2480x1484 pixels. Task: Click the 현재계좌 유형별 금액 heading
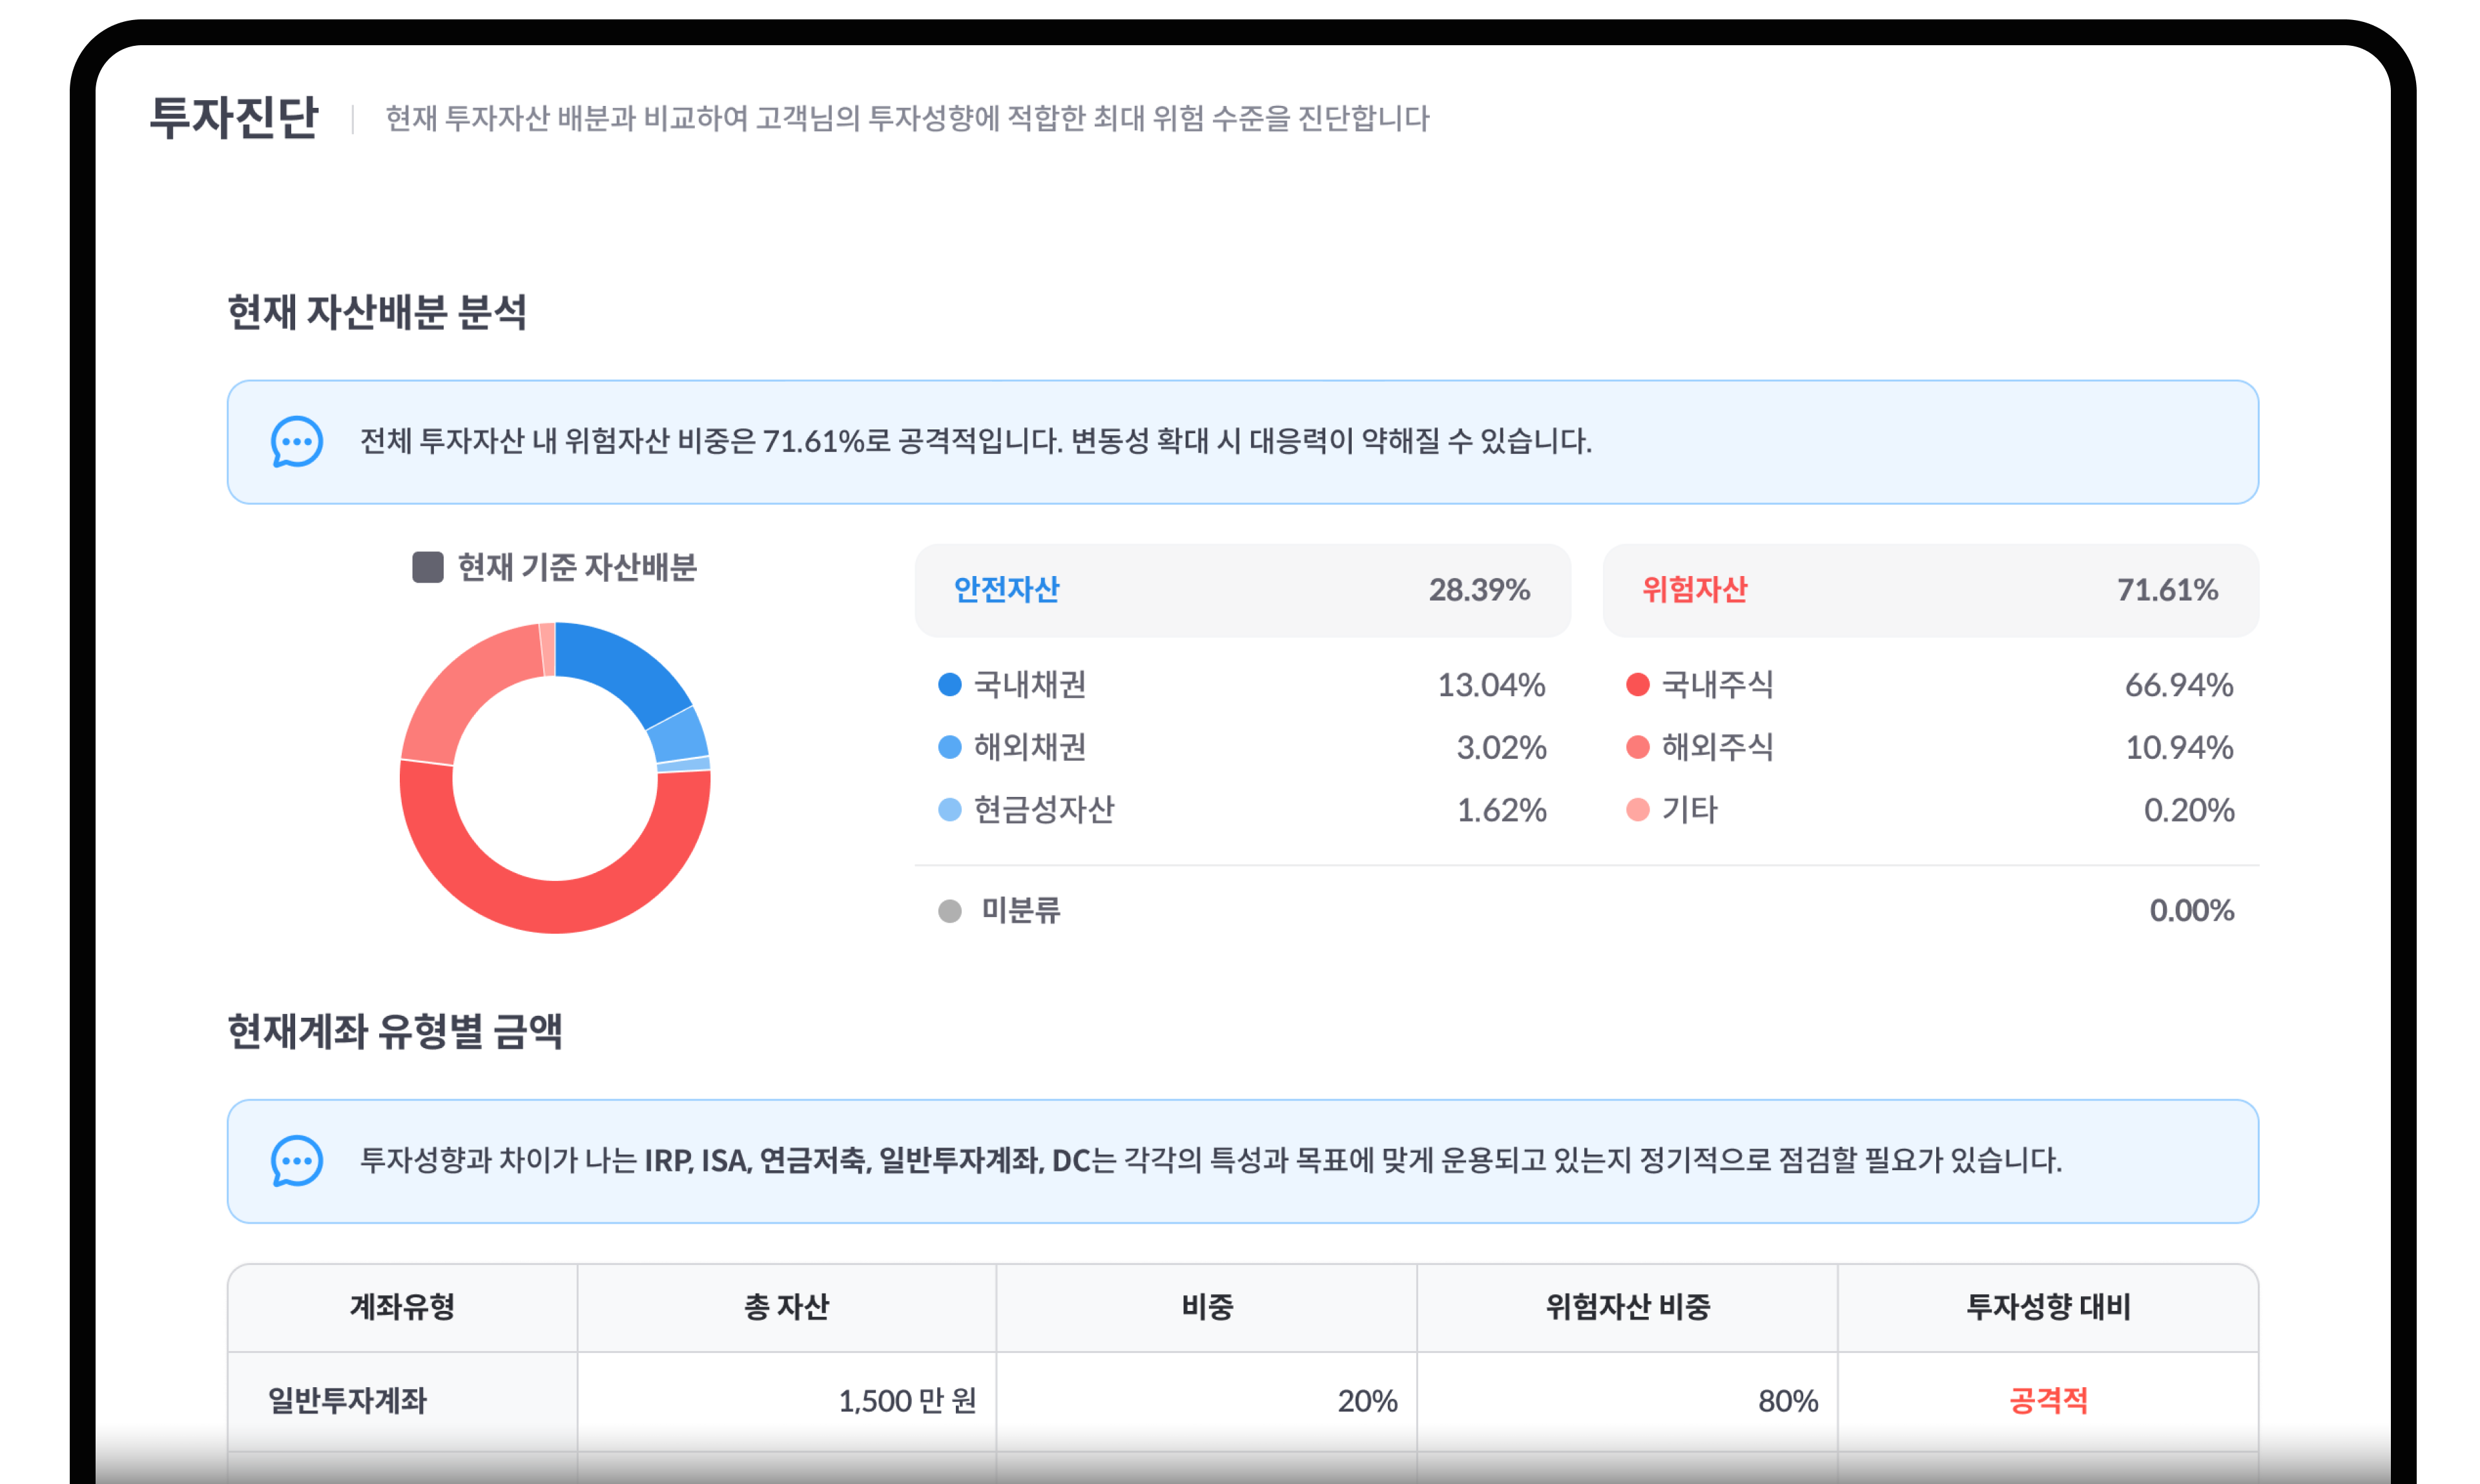395,1031
